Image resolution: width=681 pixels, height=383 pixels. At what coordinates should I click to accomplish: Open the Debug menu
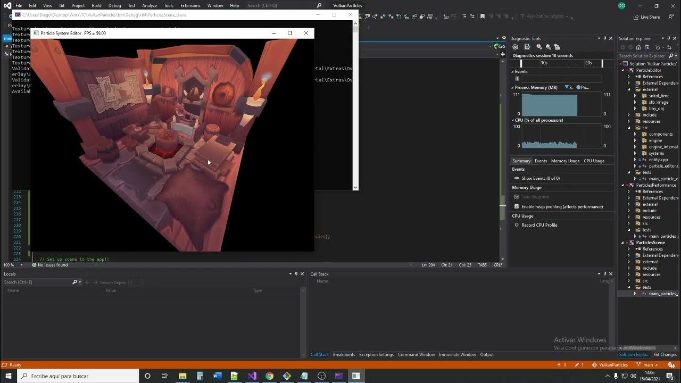tap(114, 5)
